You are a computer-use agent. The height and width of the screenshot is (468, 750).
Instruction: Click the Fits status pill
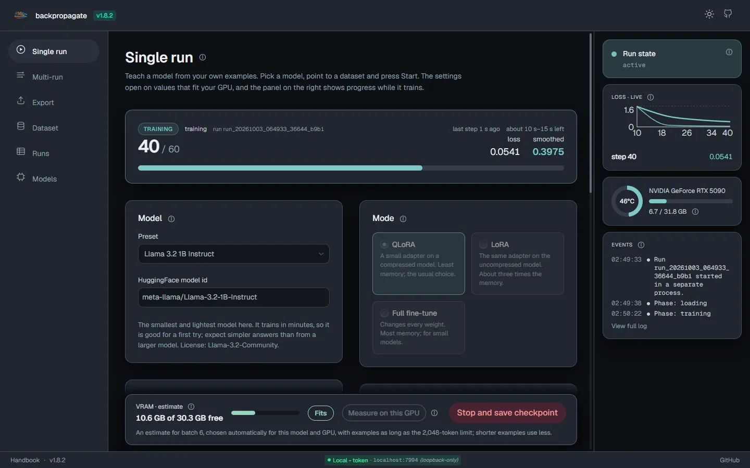pyautogui.click(x=321, y=413)
